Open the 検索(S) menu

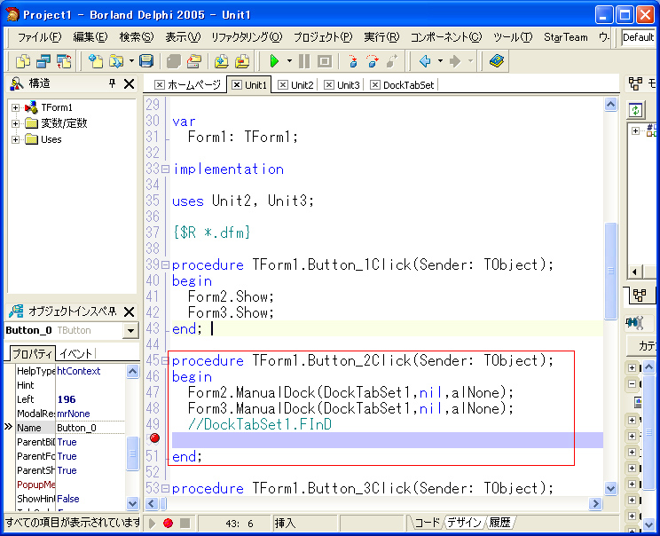(x=137, y=37)
